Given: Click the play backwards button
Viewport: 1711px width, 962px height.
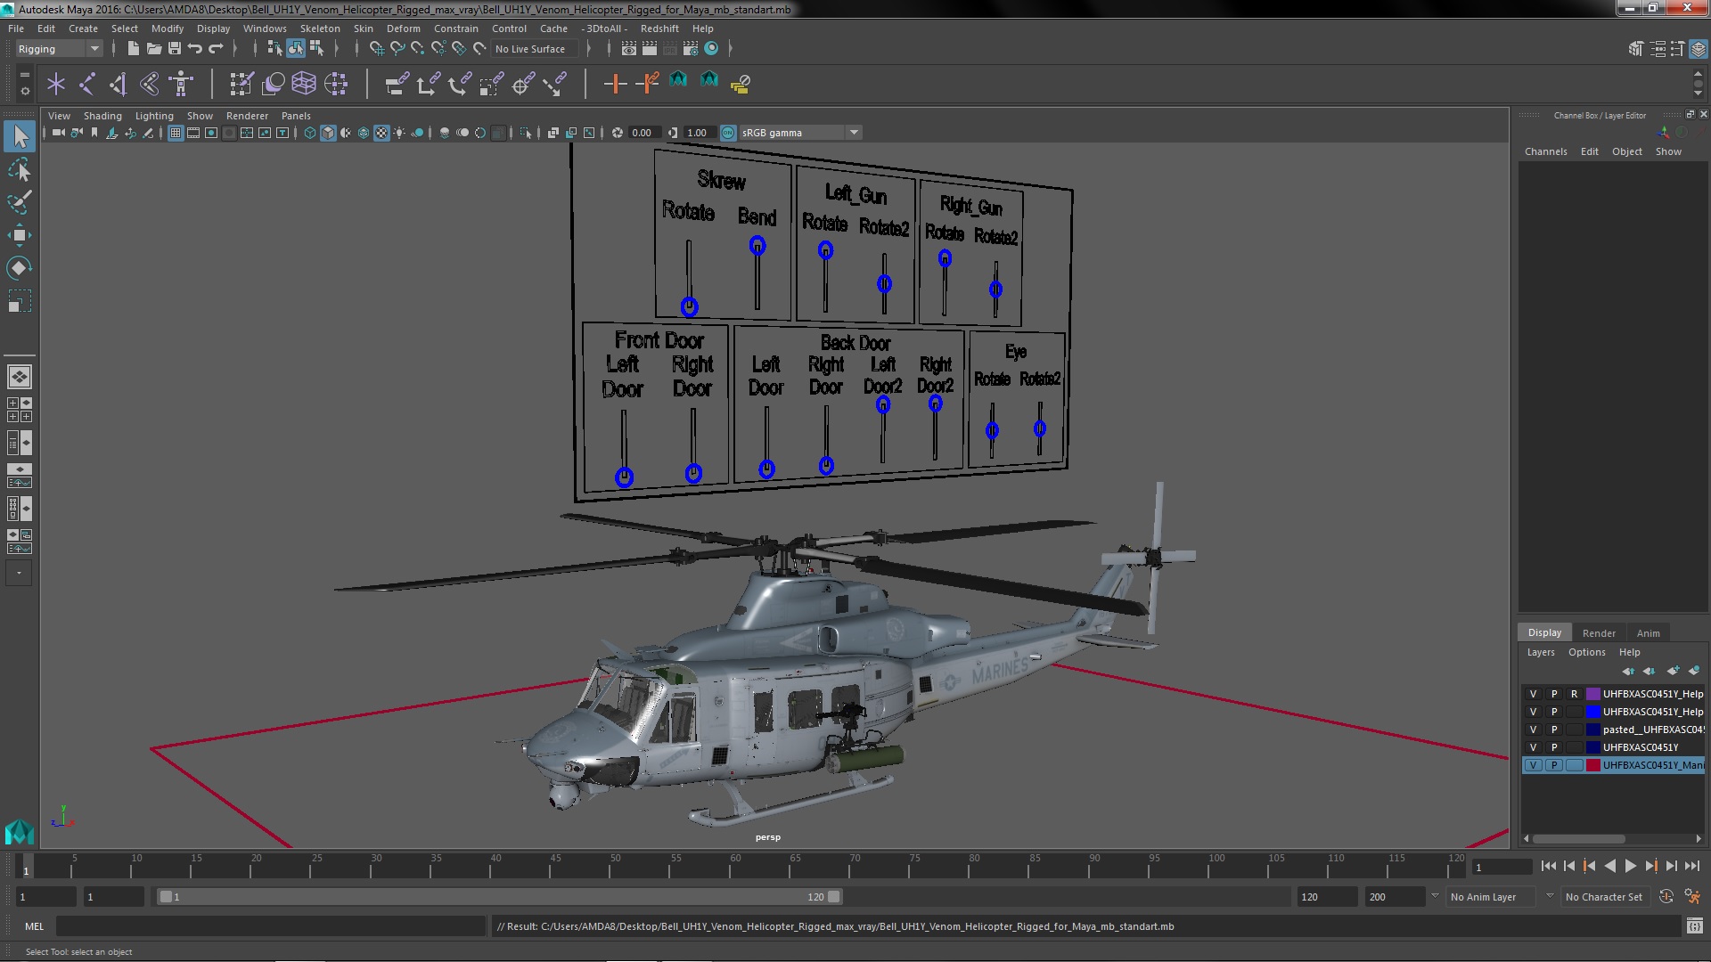Looking at the screenshot, I should pyautogui.click(x=1609, y=866).
